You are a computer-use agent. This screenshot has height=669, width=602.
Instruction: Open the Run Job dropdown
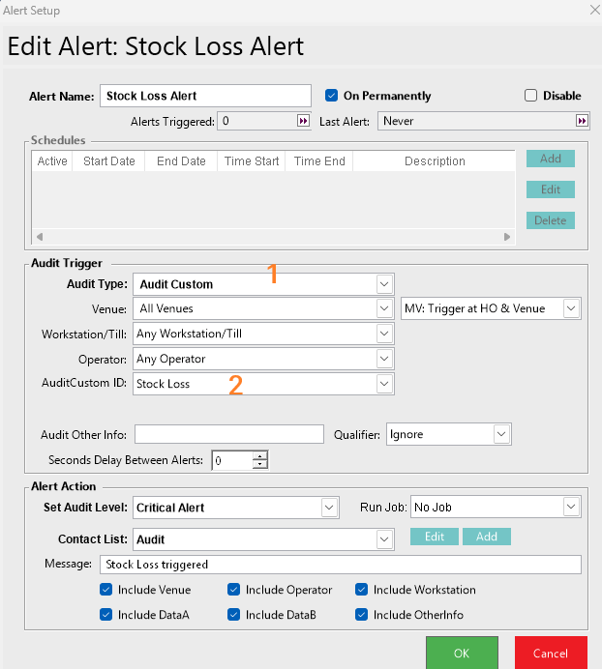tap(570, 508)
